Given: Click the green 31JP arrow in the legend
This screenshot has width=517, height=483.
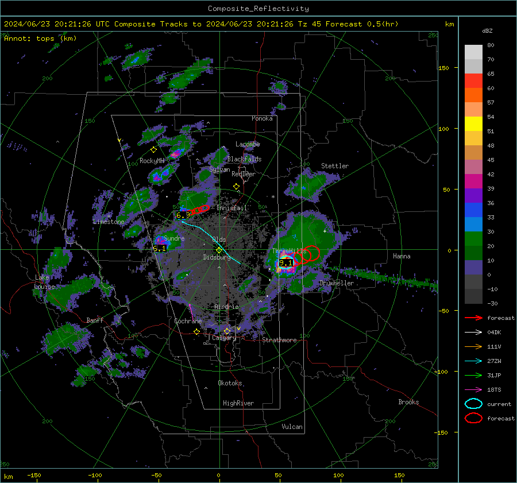Looking at the screenshot, I should pyautogui.click(x=473, y=375).
